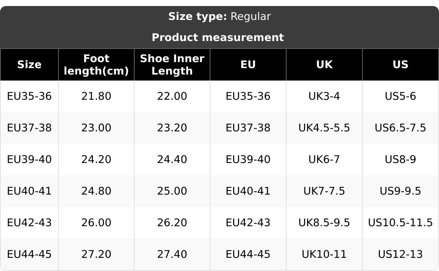Select the EU44-45 size row label
Image resolution: width=439 pixels, height=271 pixels.
pos(29,254)
